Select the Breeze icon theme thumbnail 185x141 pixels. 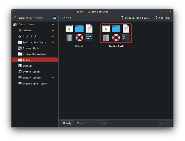point(79,33)
